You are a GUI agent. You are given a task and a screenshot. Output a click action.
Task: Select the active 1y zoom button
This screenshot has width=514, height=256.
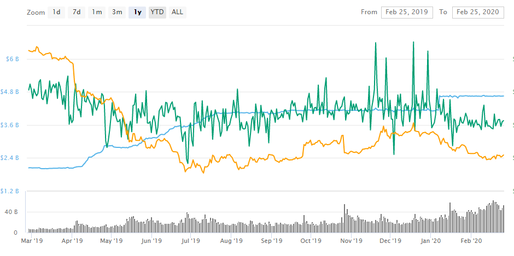[137, 12]
